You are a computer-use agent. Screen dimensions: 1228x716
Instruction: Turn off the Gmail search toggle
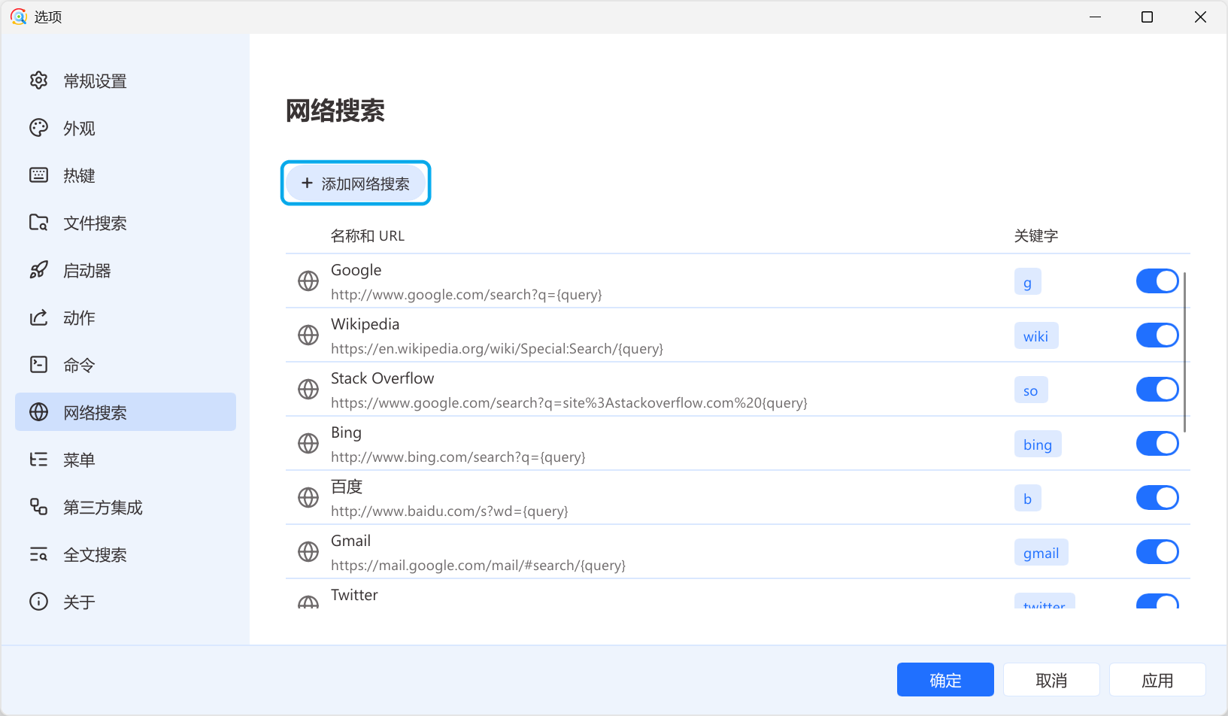point(1157,552)
